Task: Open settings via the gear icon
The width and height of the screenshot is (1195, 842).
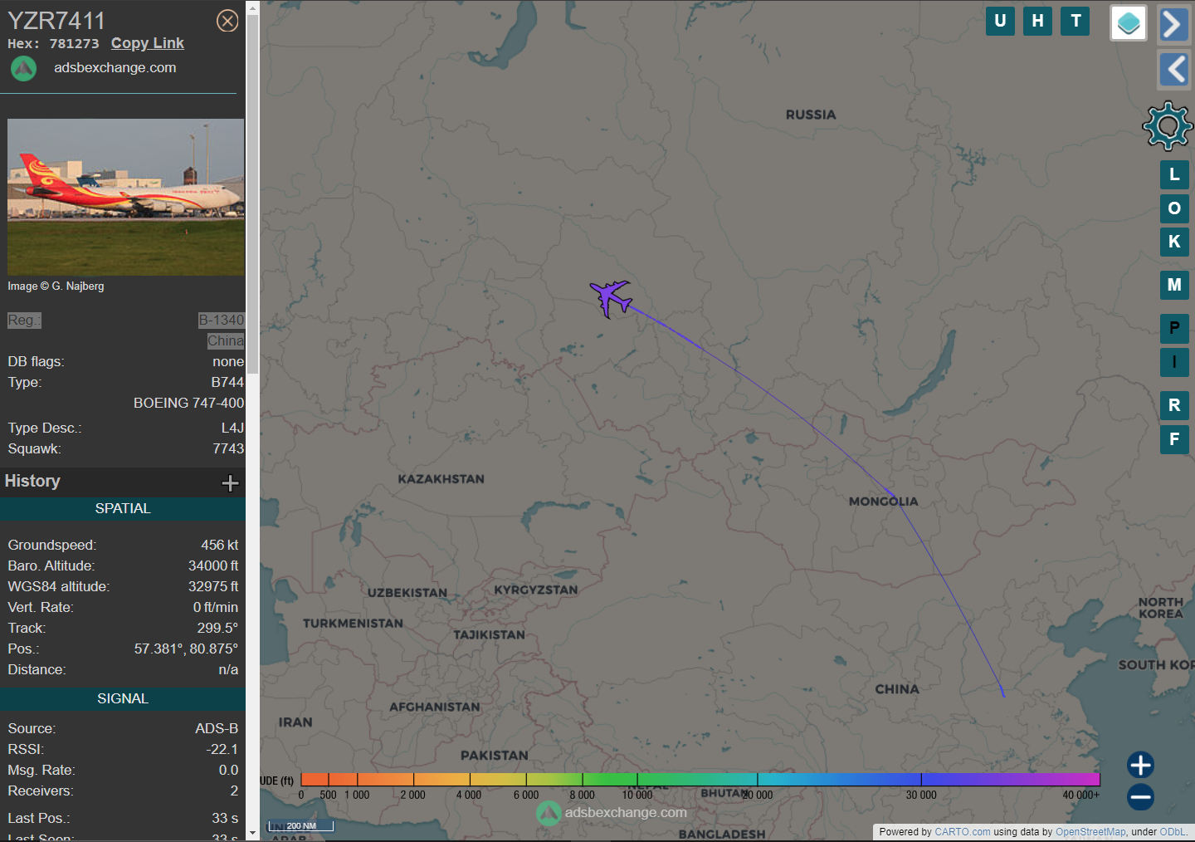Action: (x=1168, y=125)
